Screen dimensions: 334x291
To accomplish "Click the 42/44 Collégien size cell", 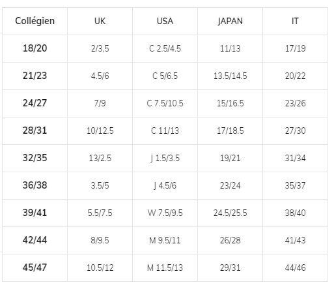I will coord(35,240).
